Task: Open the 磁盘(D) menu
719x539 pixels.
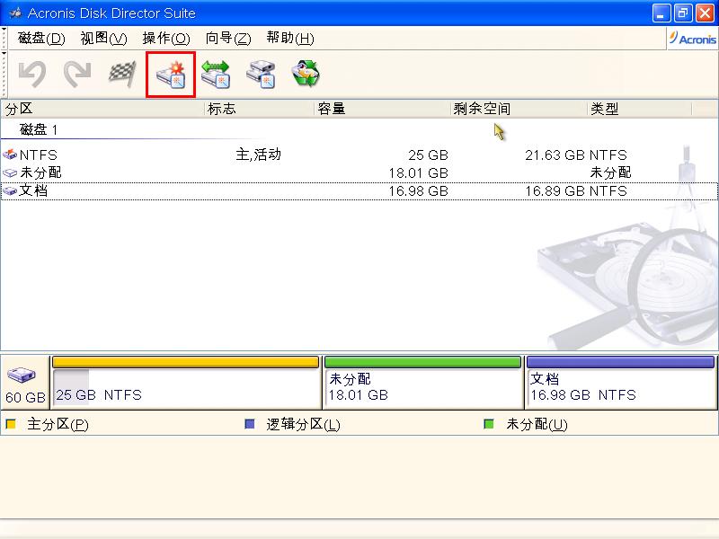Action: click(x=36, y=39)
